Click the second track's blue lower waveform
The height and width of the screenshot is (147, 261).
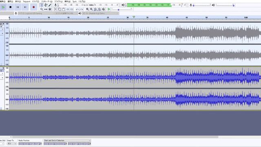[x=135, y=99]
